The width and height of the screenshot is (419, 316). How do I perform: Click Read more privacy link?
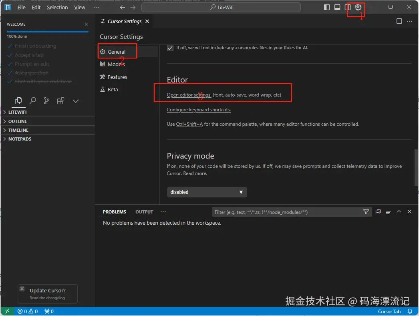point(195,173)
